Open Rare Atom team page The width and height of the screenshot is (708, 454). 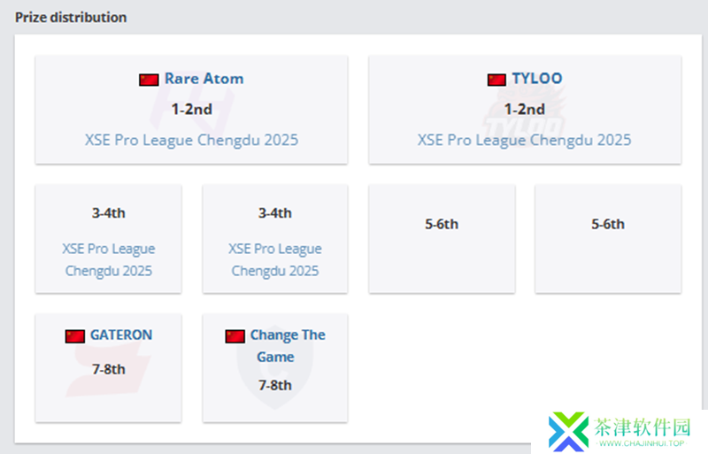[204, 79]
